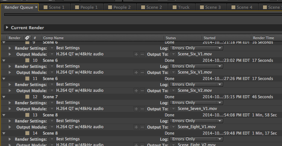Remove the output module on Scene_Seven_V1.mov row
The width and height of the screenshot is (282, 146).
142,109
